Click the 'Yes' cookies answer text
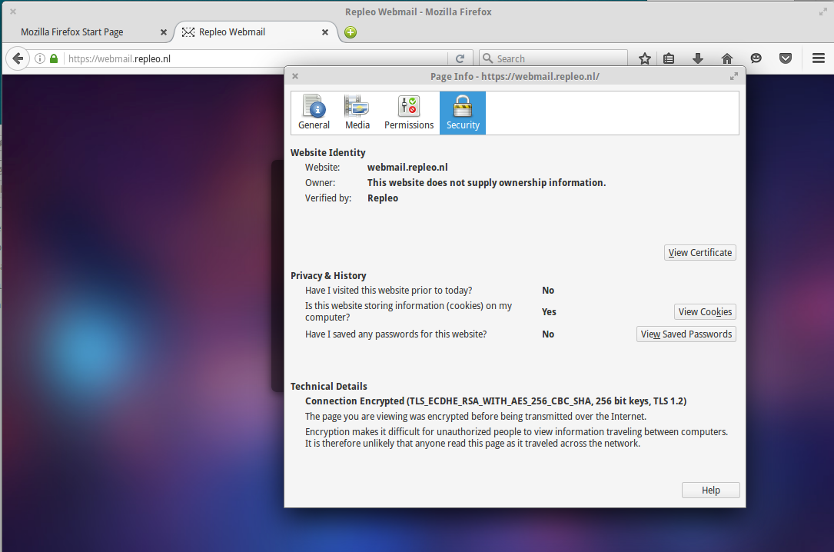This screenshot has height=552, width=834. pos(549,311)
